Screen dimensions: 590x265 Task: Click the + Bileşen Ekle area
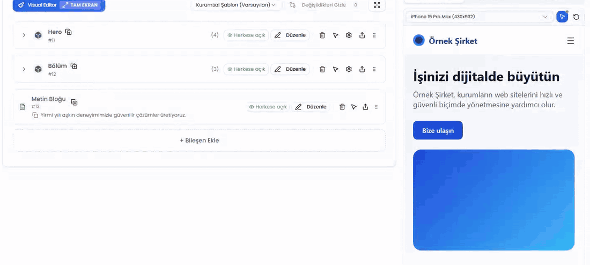click(200, 141)
